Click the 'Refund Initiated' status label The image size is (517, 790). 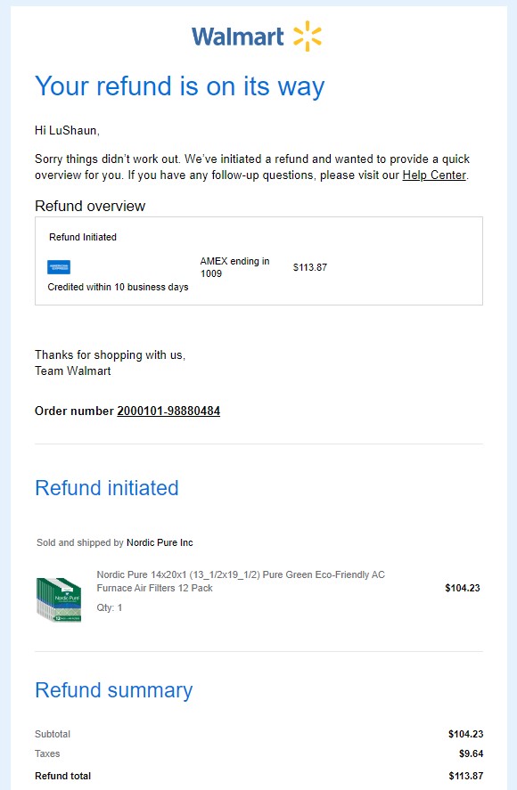pos(83,237)
